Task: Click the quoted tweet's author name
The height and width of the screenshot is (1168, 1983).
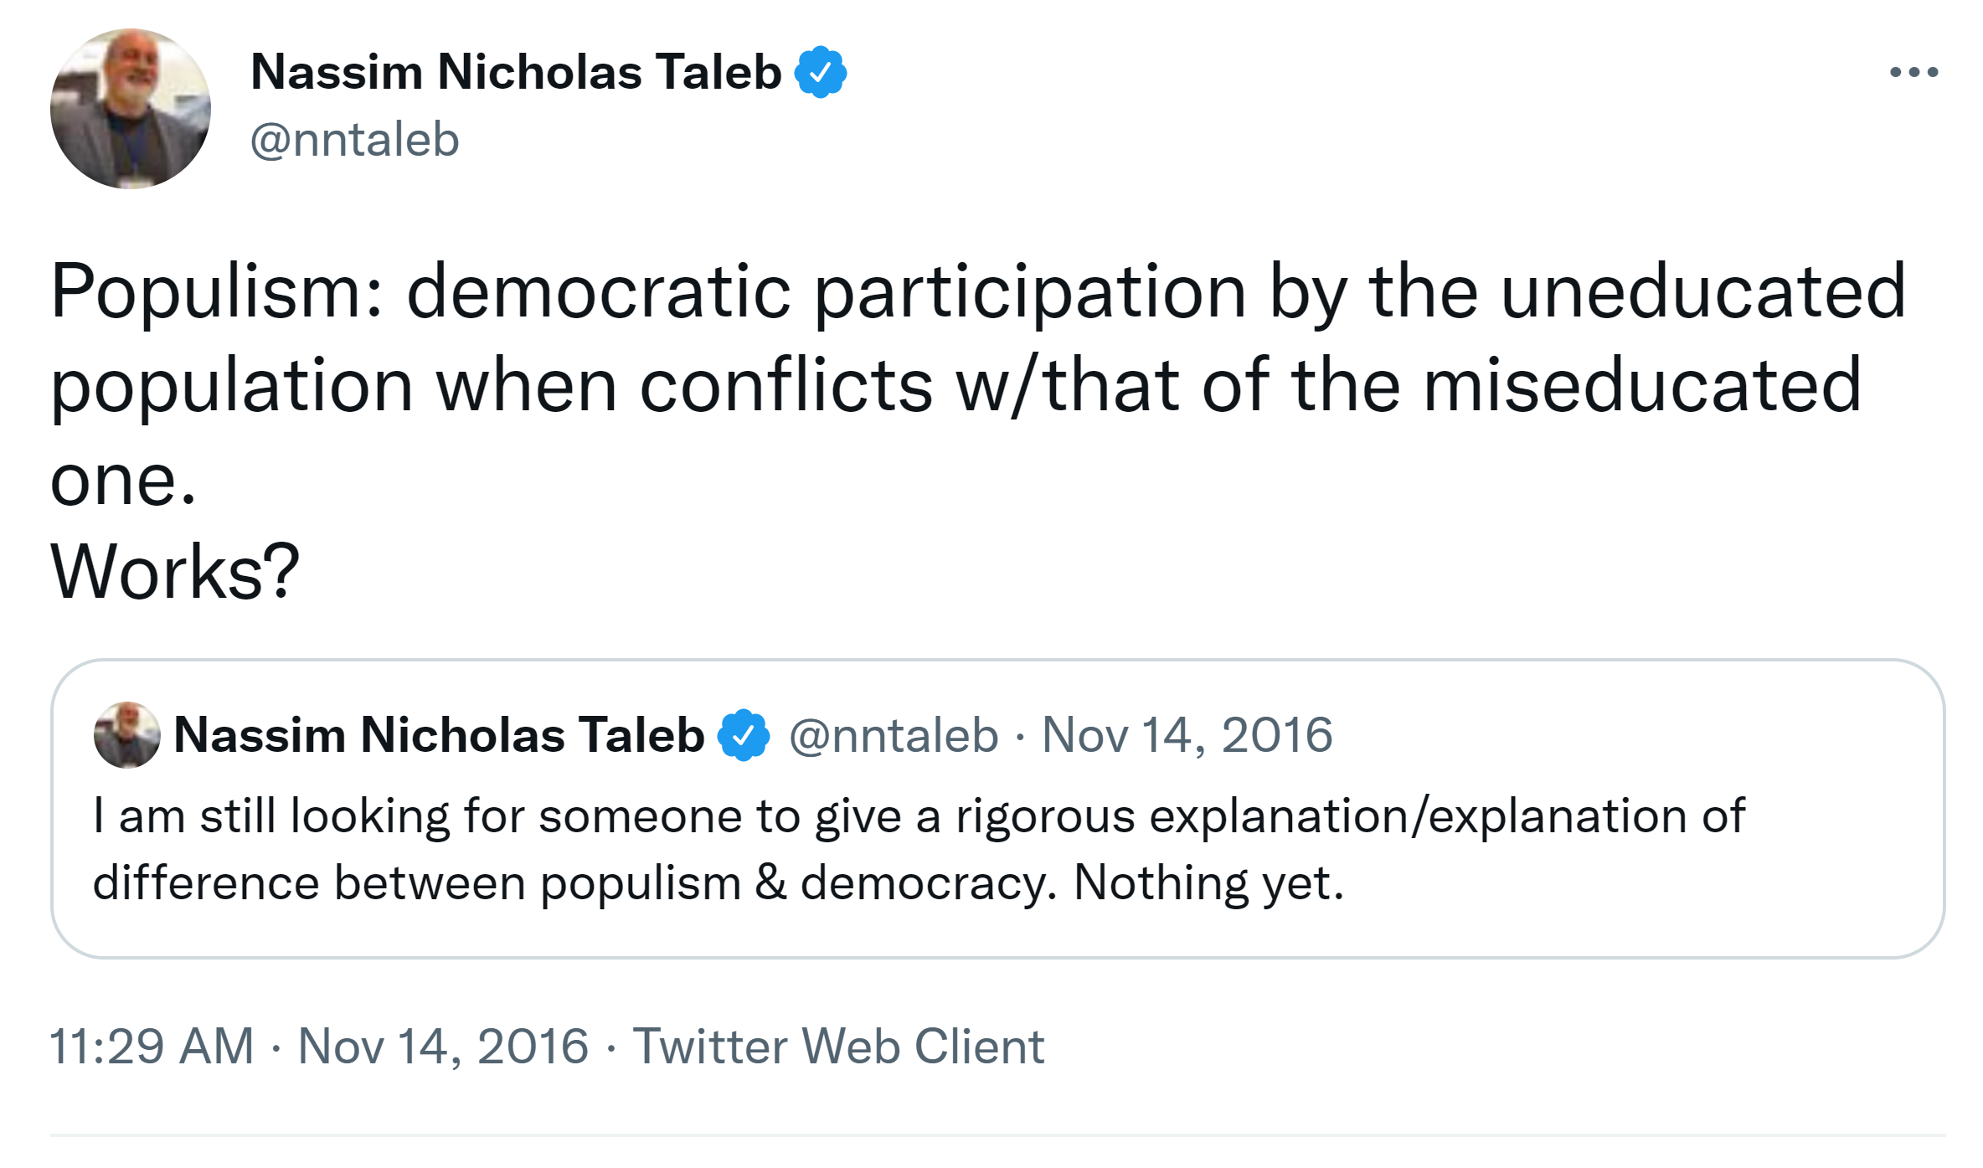Action: coord(439,735)
